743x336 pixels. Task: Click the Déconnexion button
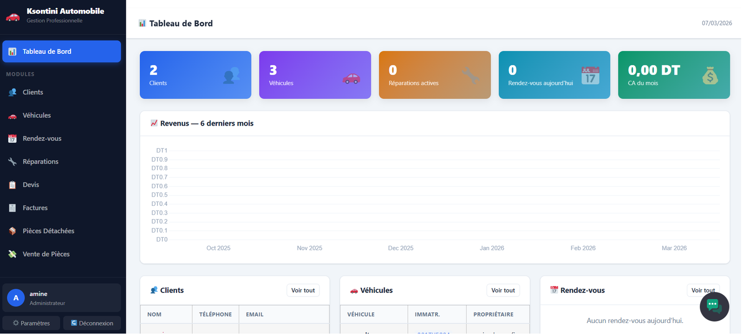[92, 323]
